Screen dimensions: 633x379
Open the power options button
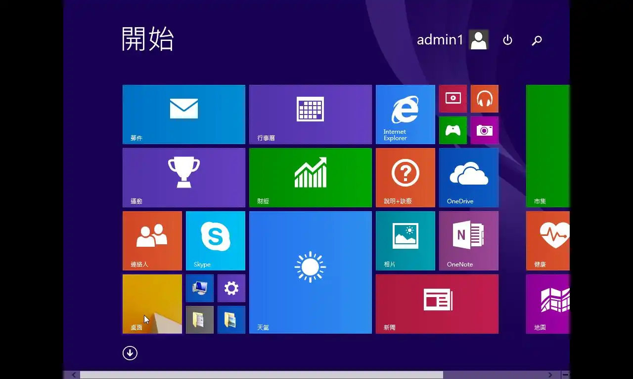tap(507, 40)
